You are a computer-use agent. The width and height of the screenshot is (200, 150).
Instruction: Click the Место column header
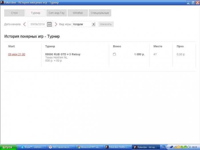click(158, 46)
